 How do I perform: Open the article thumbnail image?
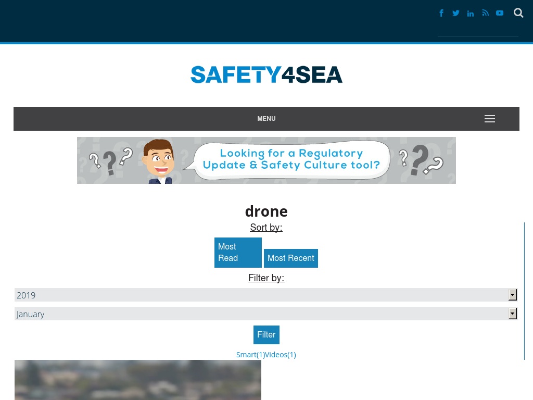click(138, 380)
